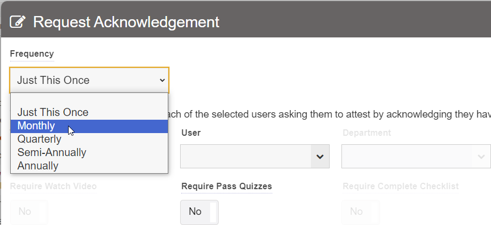
Task: Choose Just This Once in the open list
Action: (53, 112)
